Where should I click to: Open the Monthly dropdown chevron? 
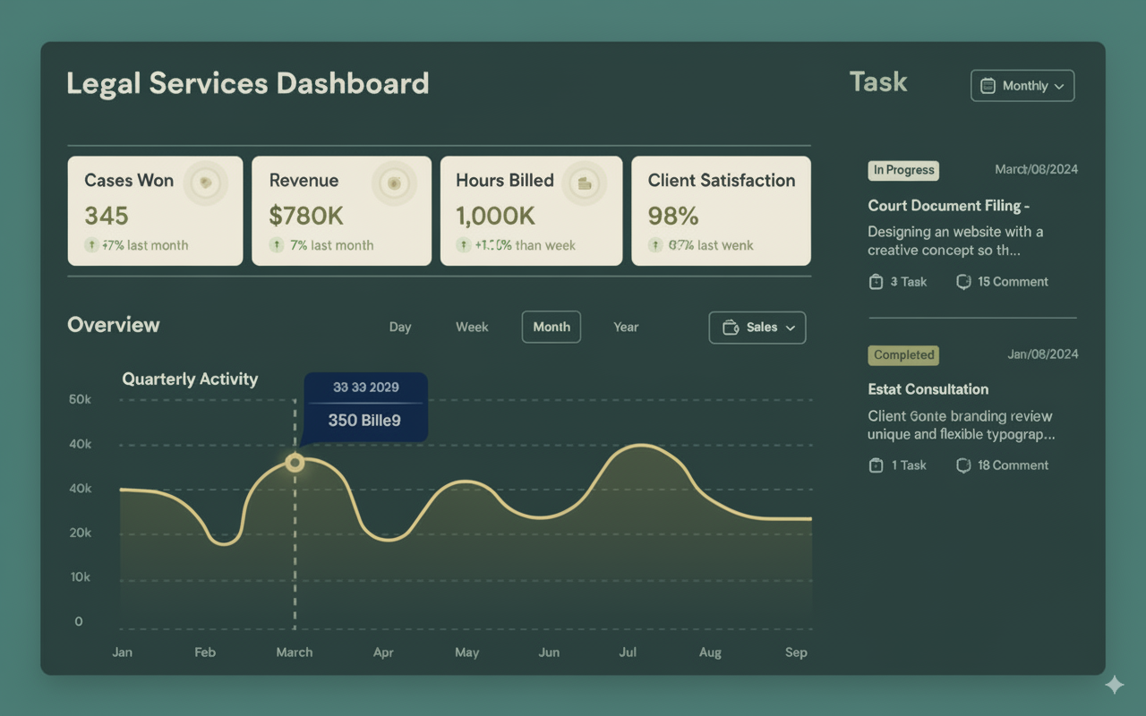pos(1059,87)
